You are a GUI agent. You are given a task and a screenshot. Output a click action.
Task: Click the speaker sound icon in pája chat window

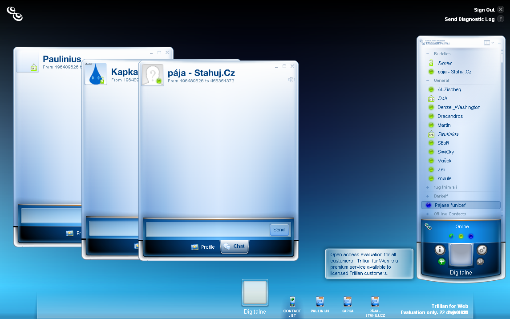(x=291, y=80)
